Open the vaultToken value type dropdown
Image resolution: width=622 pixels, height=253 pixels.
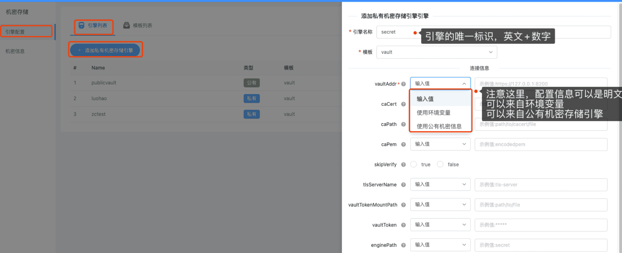440,225
